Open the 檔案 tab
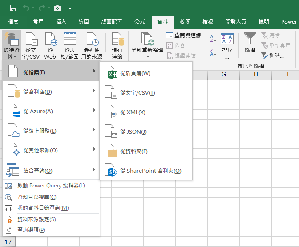 (x=13, y=22)
